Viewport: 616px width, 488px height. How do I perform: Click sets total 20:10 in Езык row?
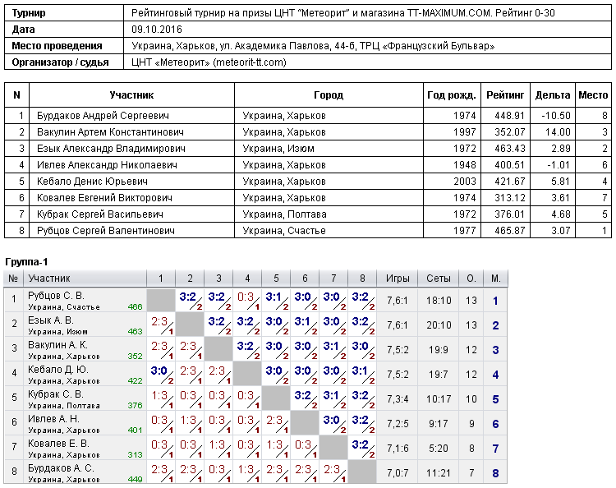pos(438,325)
